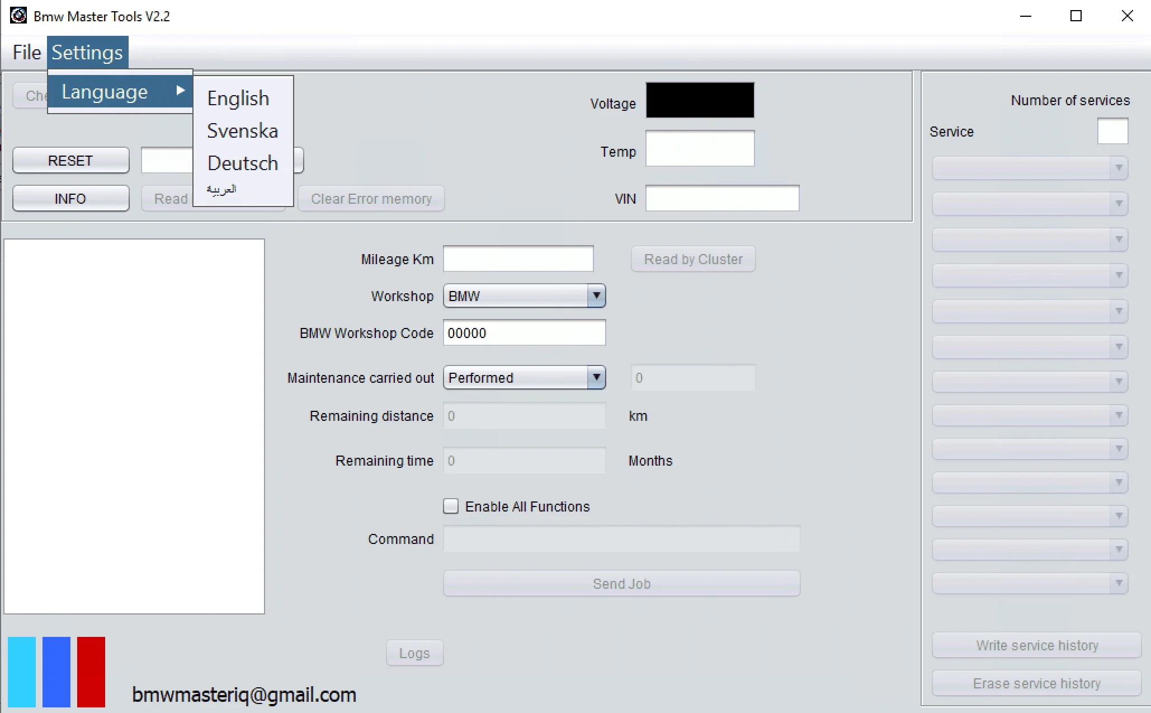This screenshot has height=713, width=1151.
Task: Click the bmwmasteriq@gmail.com email text
Action: (244, 695)
